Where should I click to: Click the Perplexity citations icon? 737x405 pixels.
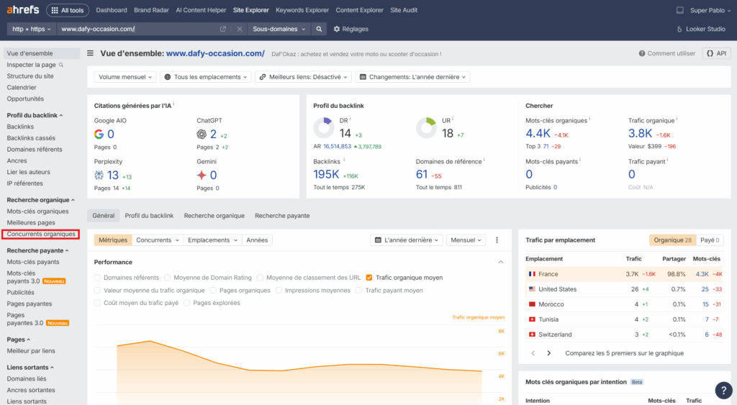(x=99, y=176)
